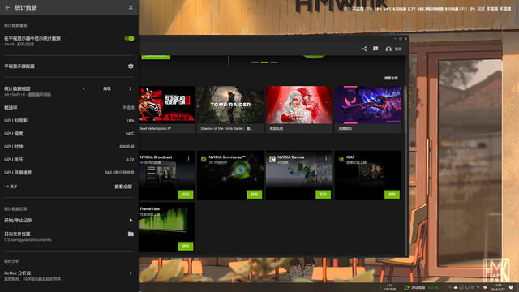Click the CPU temperature taskbar widget

point(390,287)
